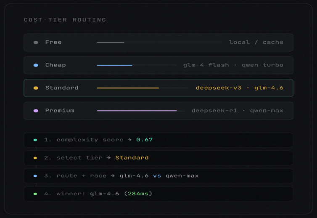Click the 'deepseek-r1 · qwen-max' label

pos(238,111)
